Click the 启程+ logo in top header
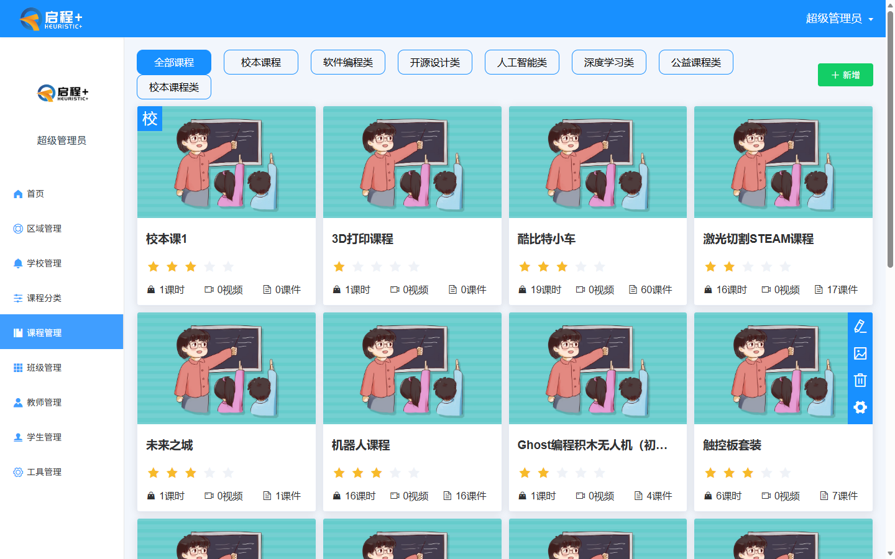This screenshot has width=895, height=559. (x=51, y=19)
